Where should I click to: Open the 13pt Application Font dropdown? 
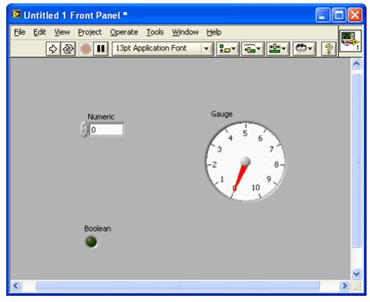(163, 48)
